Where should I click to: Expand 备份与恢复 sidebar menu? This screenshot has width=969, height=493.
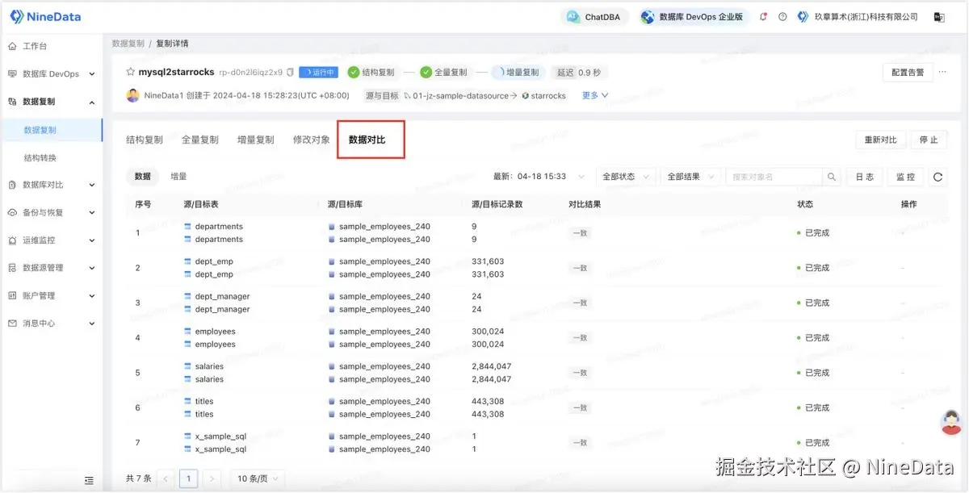[51, 212]
